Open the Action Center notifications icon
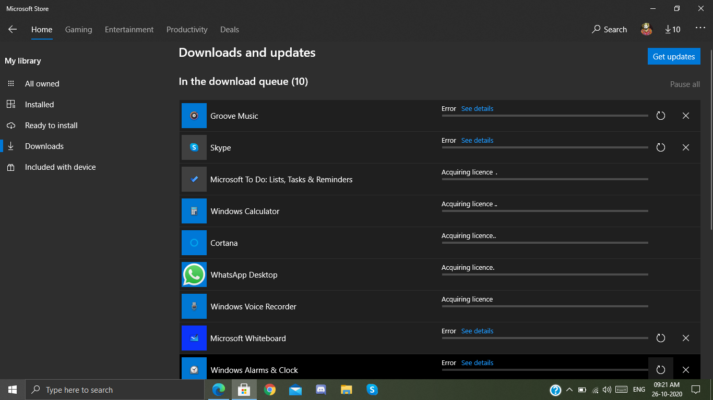 [x=695, y=390]
